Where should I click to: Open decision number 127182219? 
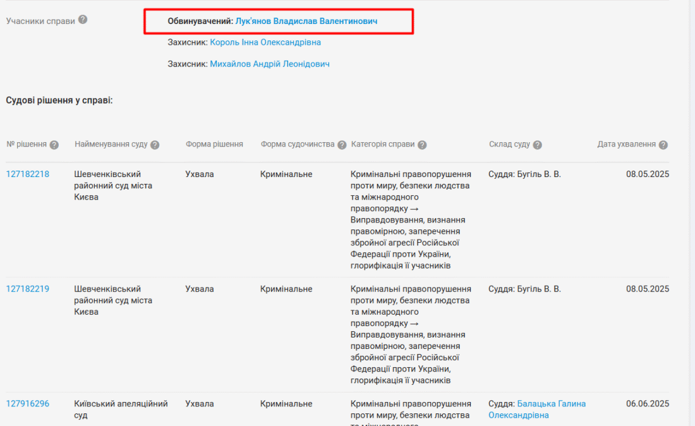click(x=28, y=289)
